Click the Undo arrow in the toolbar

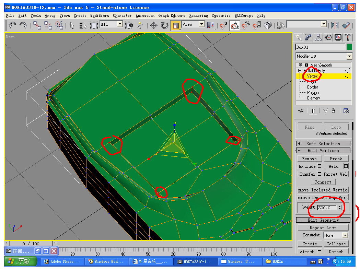(x=12, y=25)
